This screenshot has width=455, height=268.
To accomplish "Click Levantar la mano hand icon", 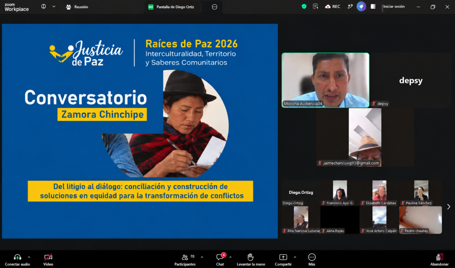I will (x=251, y=260).
